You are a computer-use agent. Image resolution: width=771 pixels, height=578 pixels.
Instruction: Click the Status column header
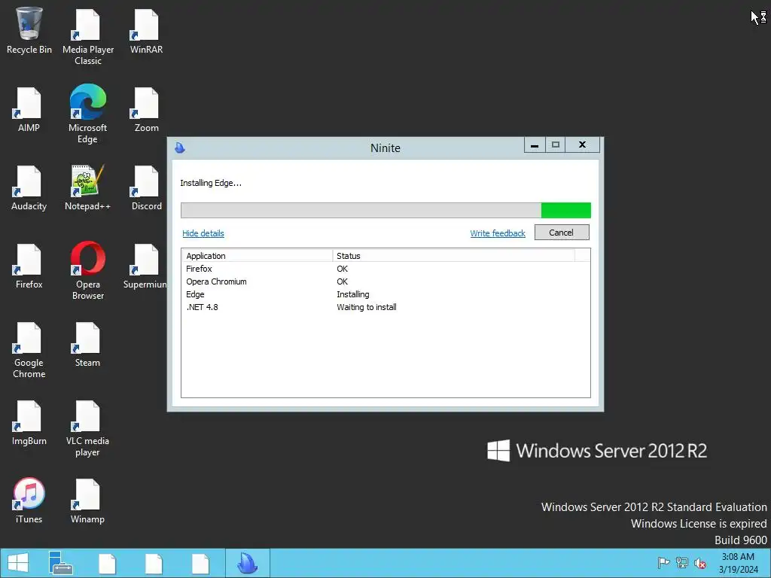(453, 256)
